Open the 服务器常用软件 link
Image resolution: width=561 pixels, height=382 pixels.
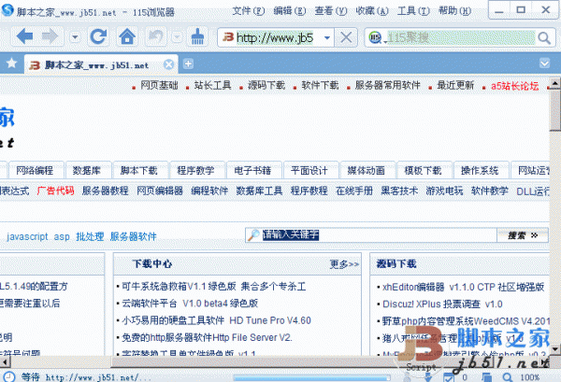387,85
